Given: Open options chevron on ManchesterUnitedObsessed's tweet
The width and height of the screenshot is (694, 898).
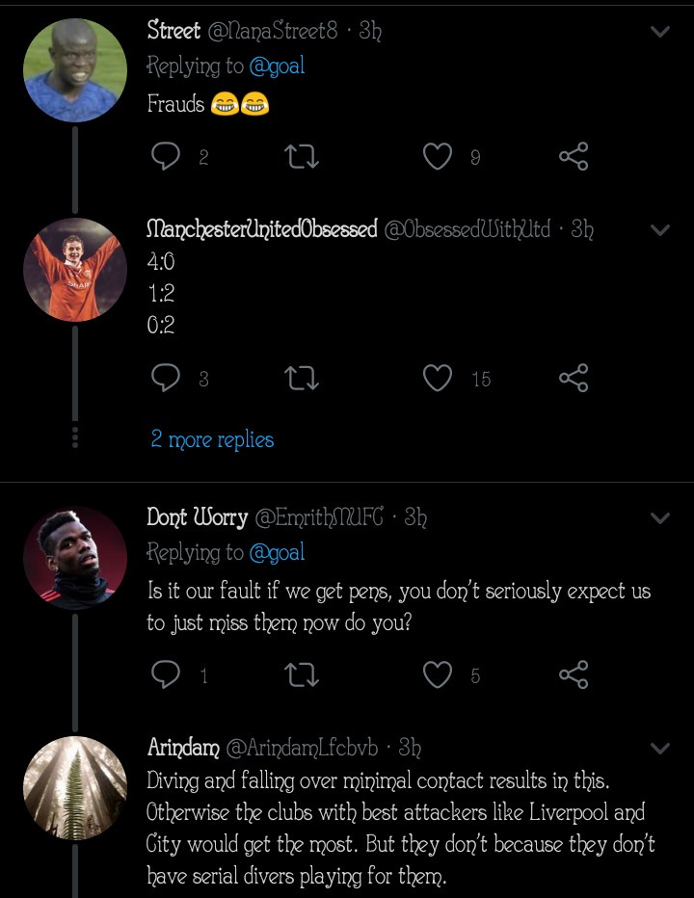Looking at the screenshot, I should coord(660,230).
